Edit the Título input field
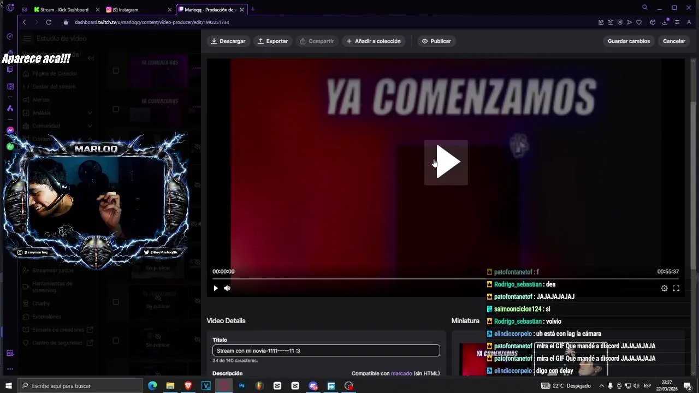This screenshot has width=699, height=393. [x=326, y=350]
